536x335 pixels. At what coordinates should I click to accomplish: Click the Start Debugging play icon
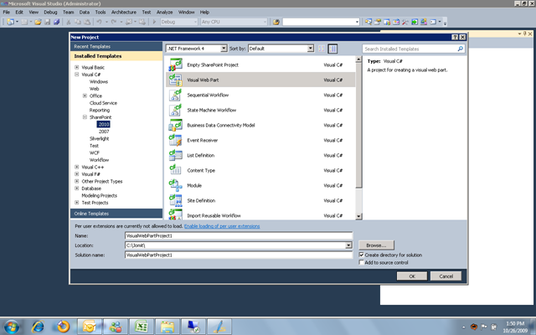tap(154, 22)
